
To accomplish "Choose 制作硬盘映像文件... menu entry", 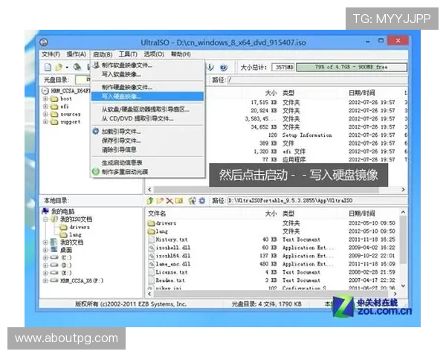I will point(147,87).
